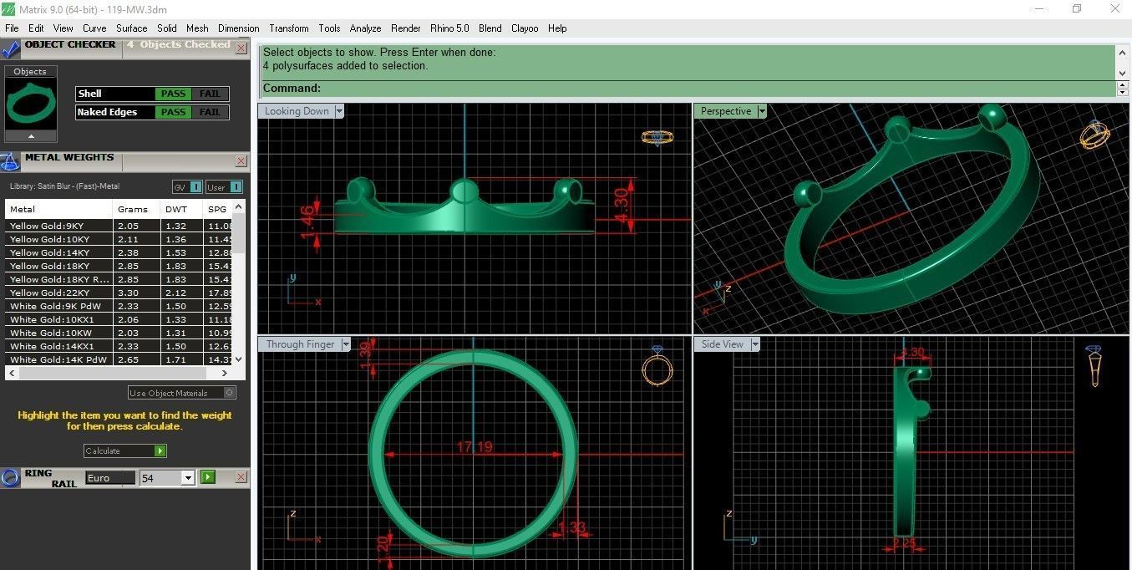This screenshot has width=1132, height=570.
Task: Open the Rhino 5.0 menu
Action: (449, 28)
